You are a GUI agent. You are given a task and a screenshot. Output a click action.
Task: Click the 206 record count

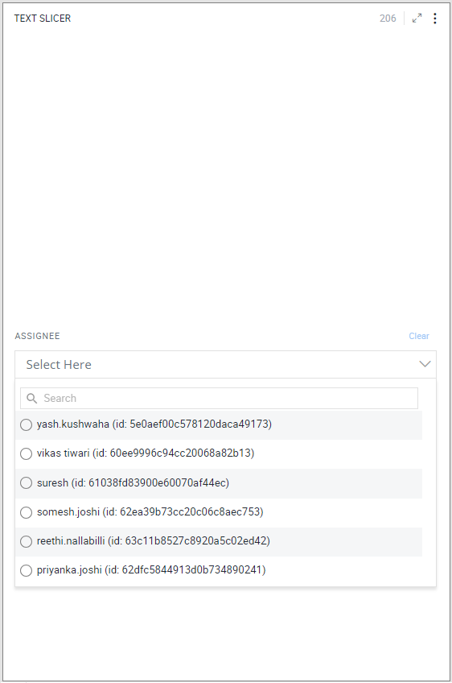click(388, 19)
